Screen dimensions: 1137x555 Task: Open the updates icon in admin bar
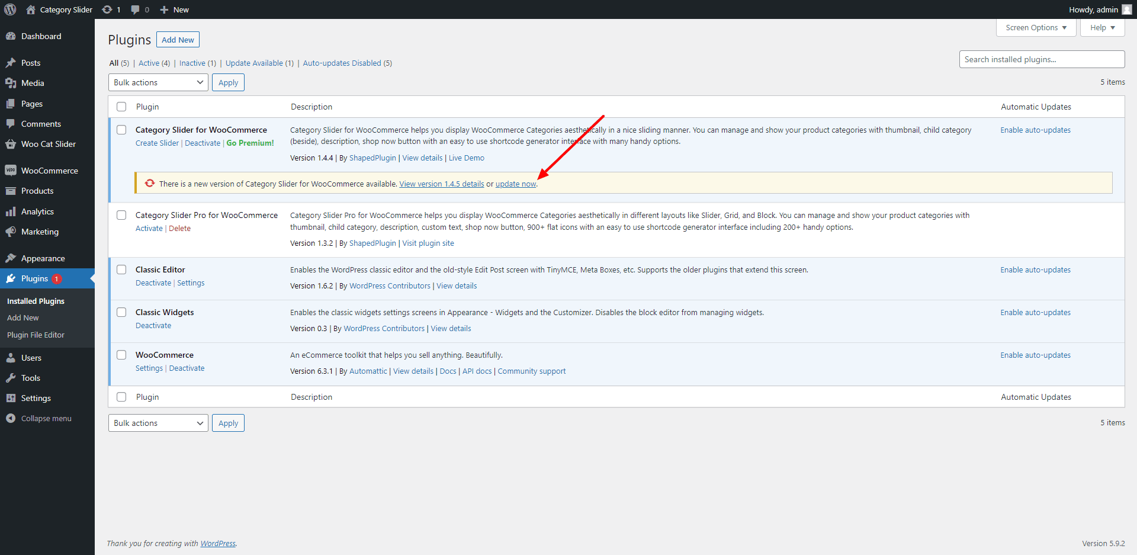107,9
